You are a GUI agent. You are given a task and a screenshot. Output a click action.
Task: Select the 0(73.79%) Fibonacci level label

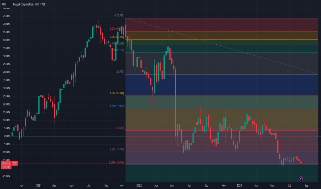[119, 15]
